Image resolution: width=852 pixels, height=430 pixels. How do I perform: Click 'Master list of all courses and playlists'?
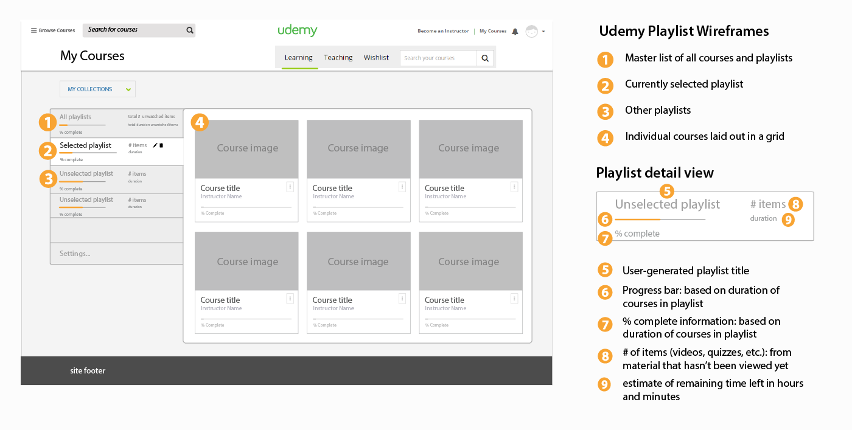(x=709, y=58)
